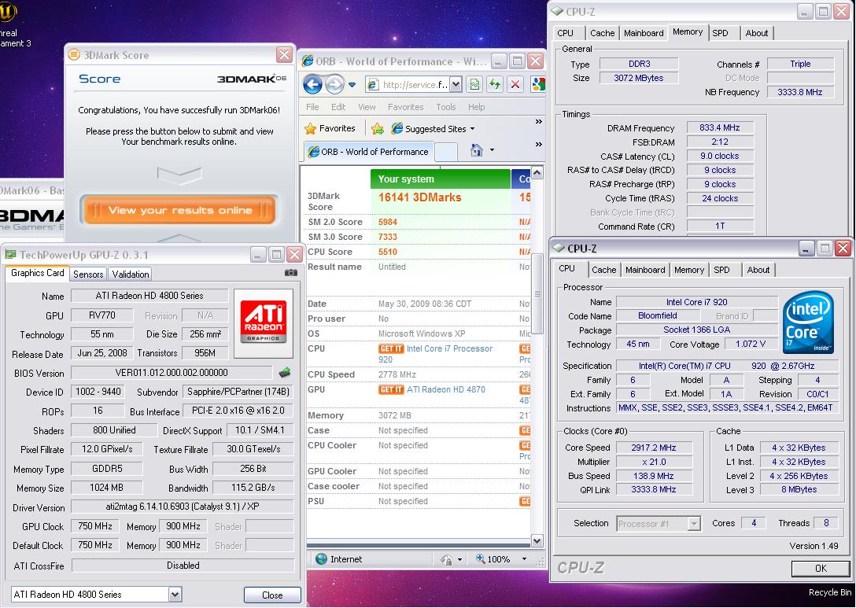Click the Intel Core i7 logo in CPU-Z
Viewport: 856px width, 608px height.
(x=808, y=322)
